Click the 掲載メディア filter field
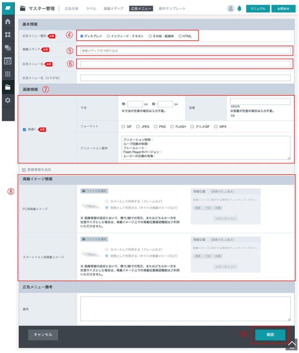Image resolution: width=299 pixels, height=353 pixels. pyautogui.click(x=185, y=51)
